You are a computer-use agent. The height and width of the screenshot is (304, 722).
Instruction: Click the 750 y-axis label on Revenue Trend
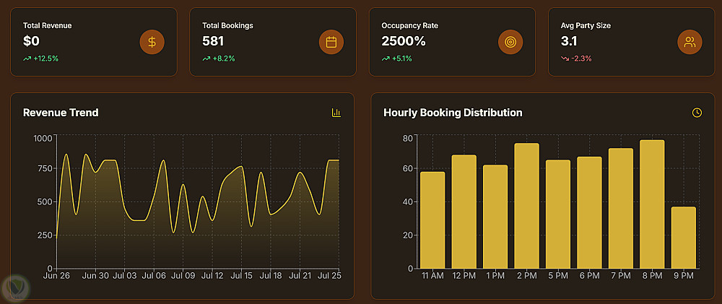45,168
